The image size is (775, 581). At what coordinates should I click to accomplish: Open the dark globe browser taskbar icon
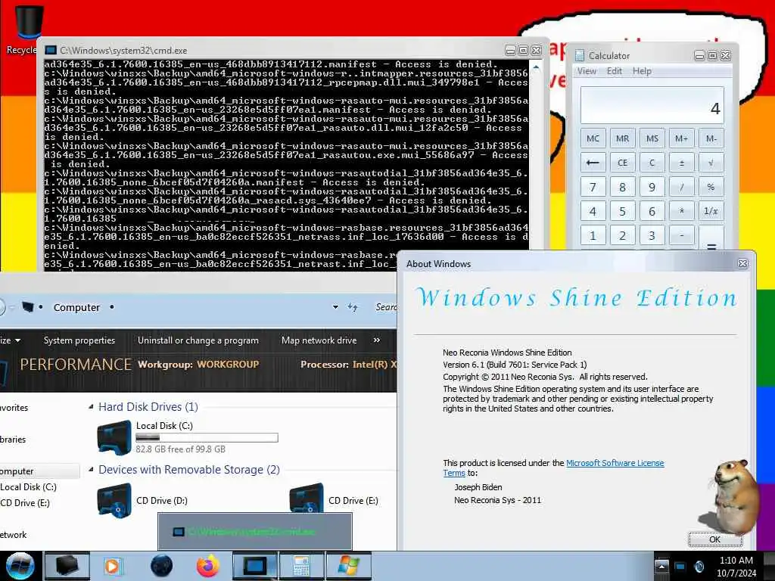[162, 566]
